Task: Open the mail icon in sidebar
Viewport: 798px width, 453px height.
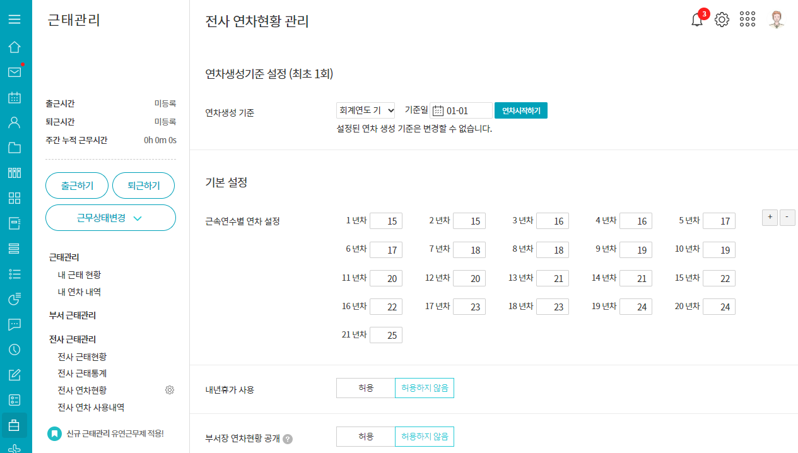Action: (x=15, y=72)
